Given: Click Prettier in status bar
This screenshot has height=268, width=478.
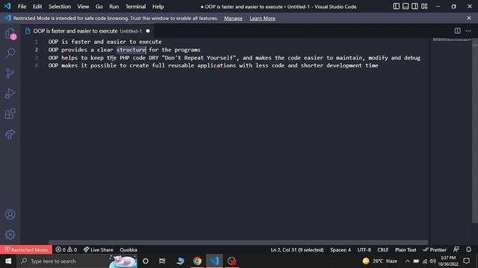Looking at the screenshot, I should point(435,250).
